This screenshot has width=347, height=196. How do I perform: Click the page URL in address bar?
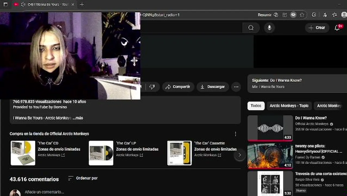click(x=160, y=15)
